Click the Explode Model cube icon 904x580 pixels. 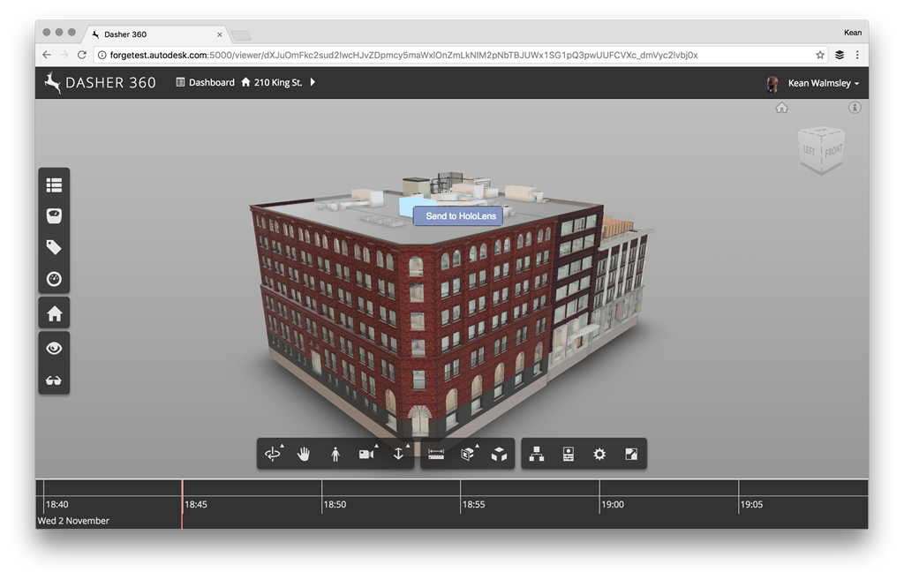(499, 454)
